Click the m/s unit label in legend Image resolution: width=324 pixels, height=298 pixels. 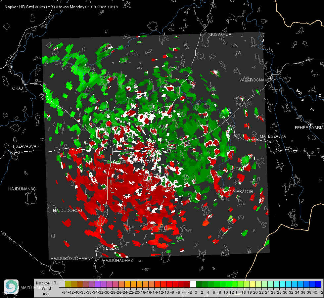click(x=46, y=294)
